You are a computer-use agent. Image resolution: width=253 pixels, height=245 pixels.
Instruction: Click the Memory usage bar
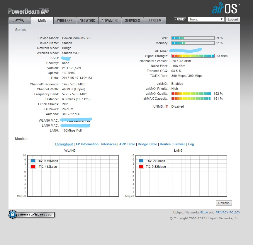tap(193, 43)
